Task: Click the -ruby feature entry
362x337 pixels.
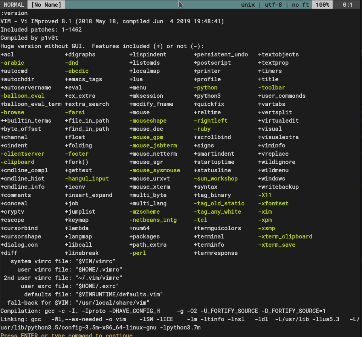Action: point(202,129)
